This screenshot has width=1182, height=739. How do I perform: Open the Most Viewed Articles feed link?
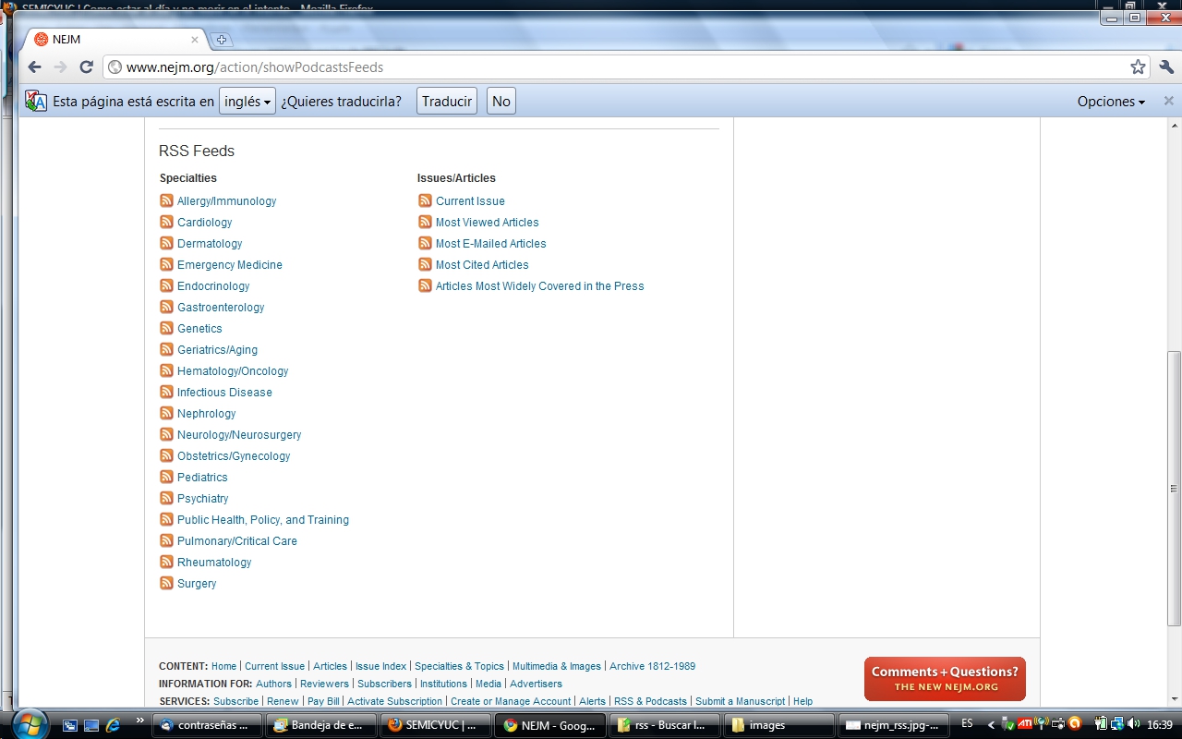tap(487, 222)
